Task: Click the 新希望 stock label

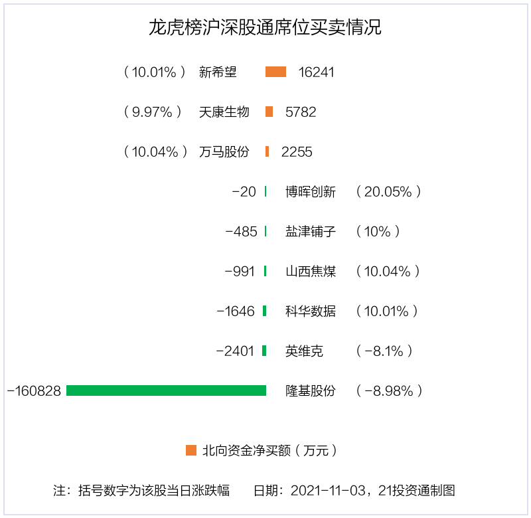Action: pyautogui.click(x=218, y=72)
